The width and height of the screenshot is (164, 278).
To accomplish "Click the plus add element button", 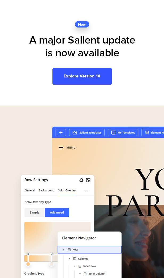I will (61, 132).
